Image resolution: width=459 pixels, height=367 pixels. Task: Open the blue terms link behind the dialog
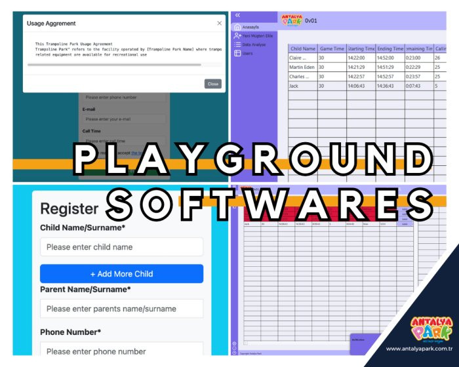(x=136, y=153)
